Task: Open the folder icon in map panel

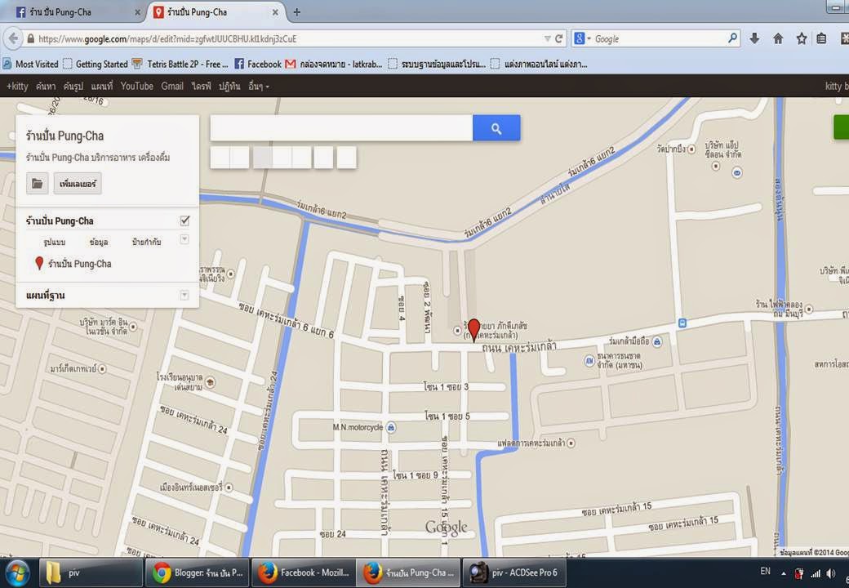Action: [x=38, y=184]
